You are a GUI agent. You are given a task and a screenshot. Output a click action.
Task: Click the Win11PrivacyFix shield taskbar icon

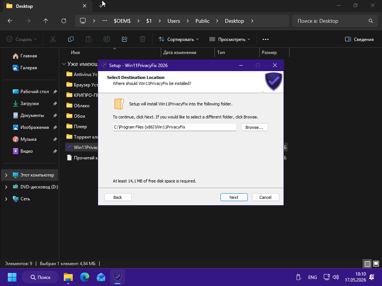pos(118,277)
